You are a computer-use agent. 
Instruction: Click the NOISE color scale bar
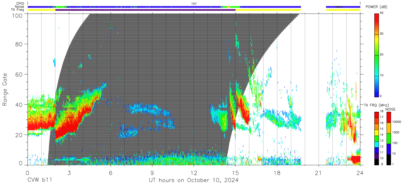click(389, 139)
